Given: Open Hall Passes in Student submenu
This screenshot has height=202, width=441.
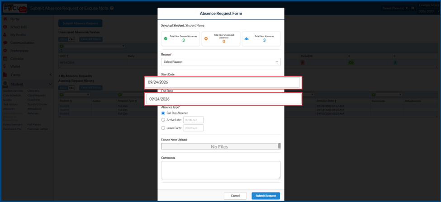Looking at the screenshot, I should (x=34, y=124).
